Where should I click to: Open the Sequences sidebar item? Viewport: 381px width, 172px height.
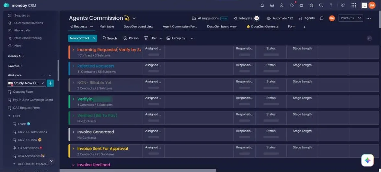22,15
